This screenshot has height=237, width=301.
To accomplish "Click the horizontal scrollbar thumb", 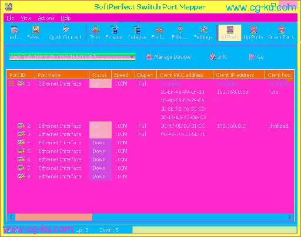I will point(53,217).
